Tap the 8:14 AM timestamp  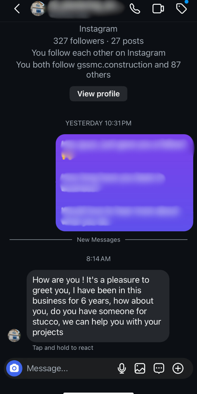pyautogui.click(x=98, y=259)
